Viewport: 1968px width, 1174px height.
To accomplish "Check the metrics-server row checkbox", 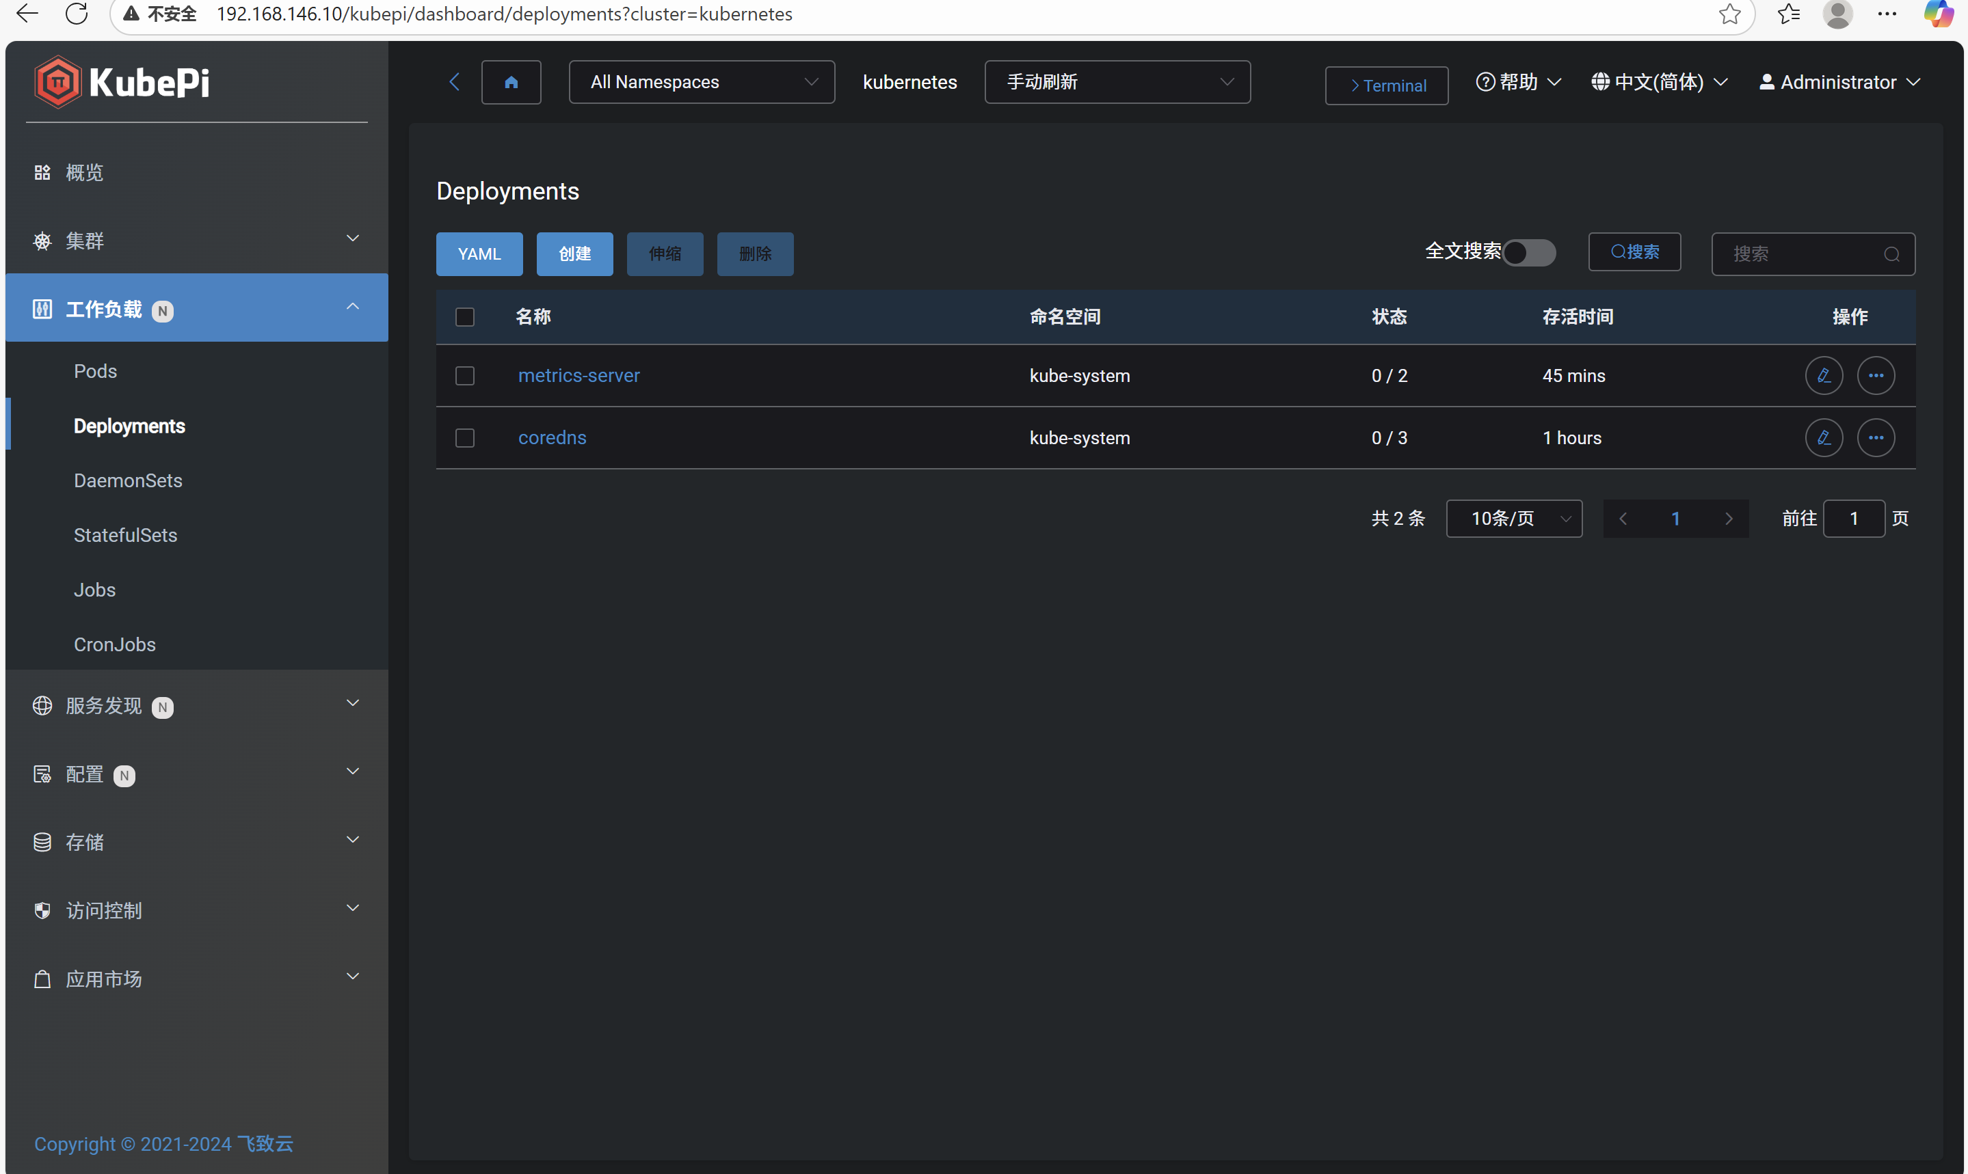I will coord(465,376).
